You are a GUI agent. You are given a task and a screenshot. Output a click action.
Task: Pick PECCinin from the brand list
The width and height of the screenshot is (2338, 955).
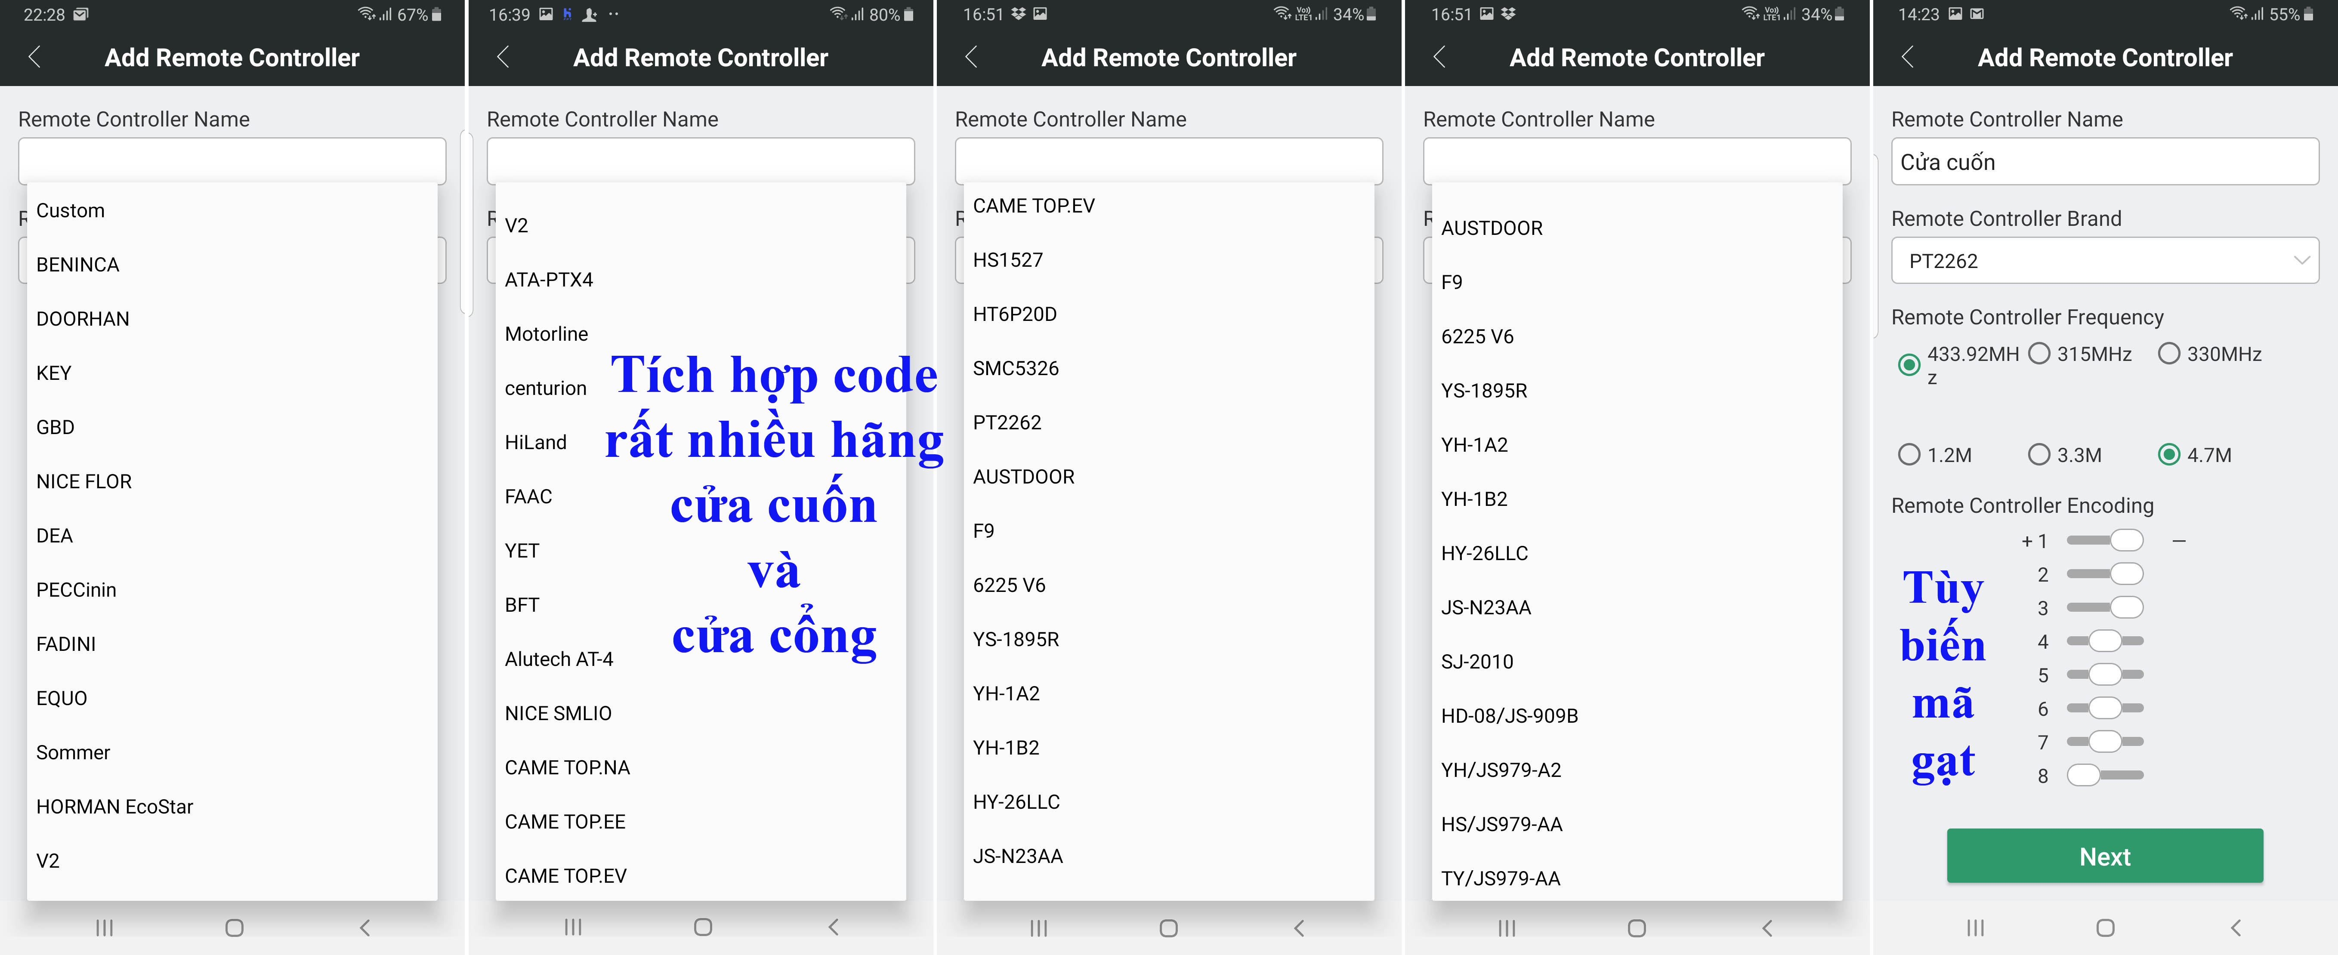point(232,590)
